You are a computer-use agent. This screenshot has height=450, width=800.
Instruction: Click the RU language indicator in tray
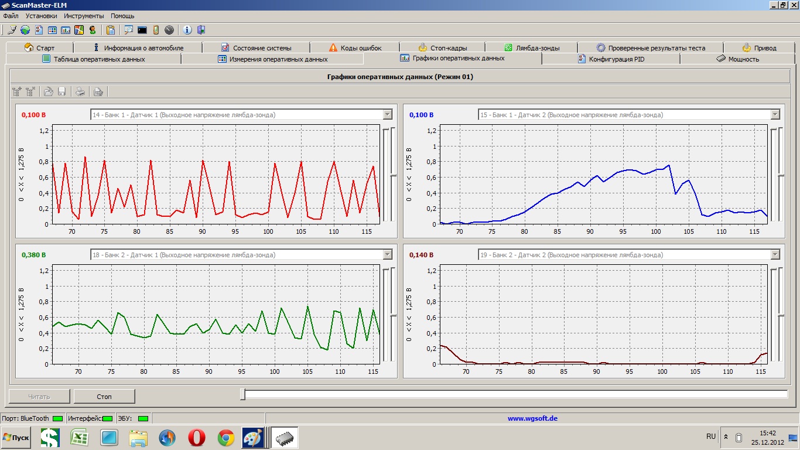pos(710,437)
